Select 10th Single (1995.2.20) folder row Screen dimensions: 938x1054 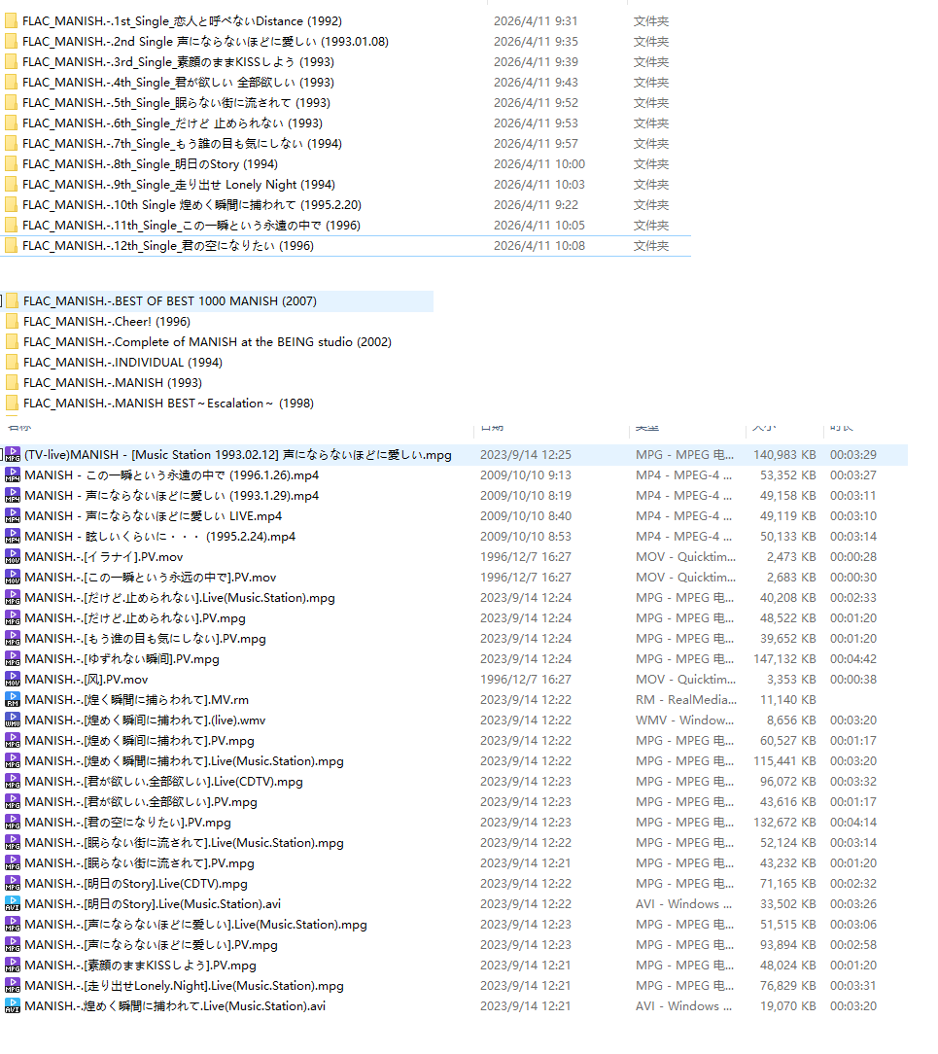pos(347,205)
